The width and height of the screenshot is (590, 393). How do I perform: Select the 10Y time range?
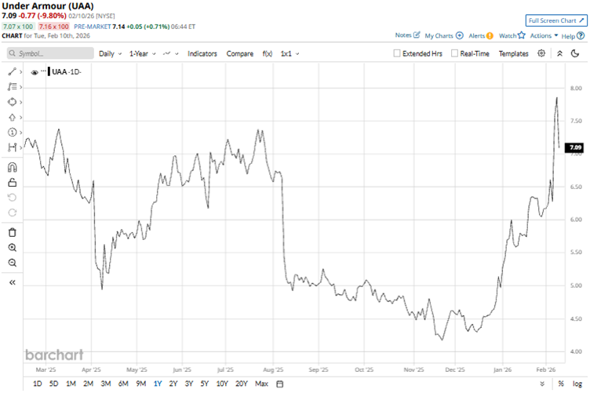point(222,384)
